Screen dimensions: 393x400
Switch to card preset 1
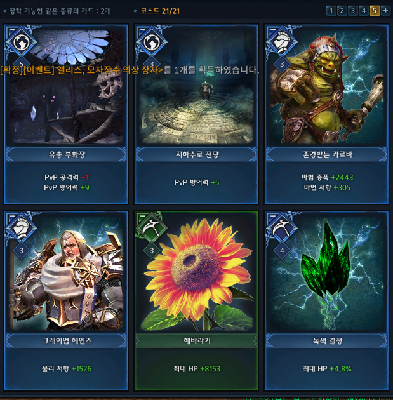pyautogui.click(x=331, y=11)
